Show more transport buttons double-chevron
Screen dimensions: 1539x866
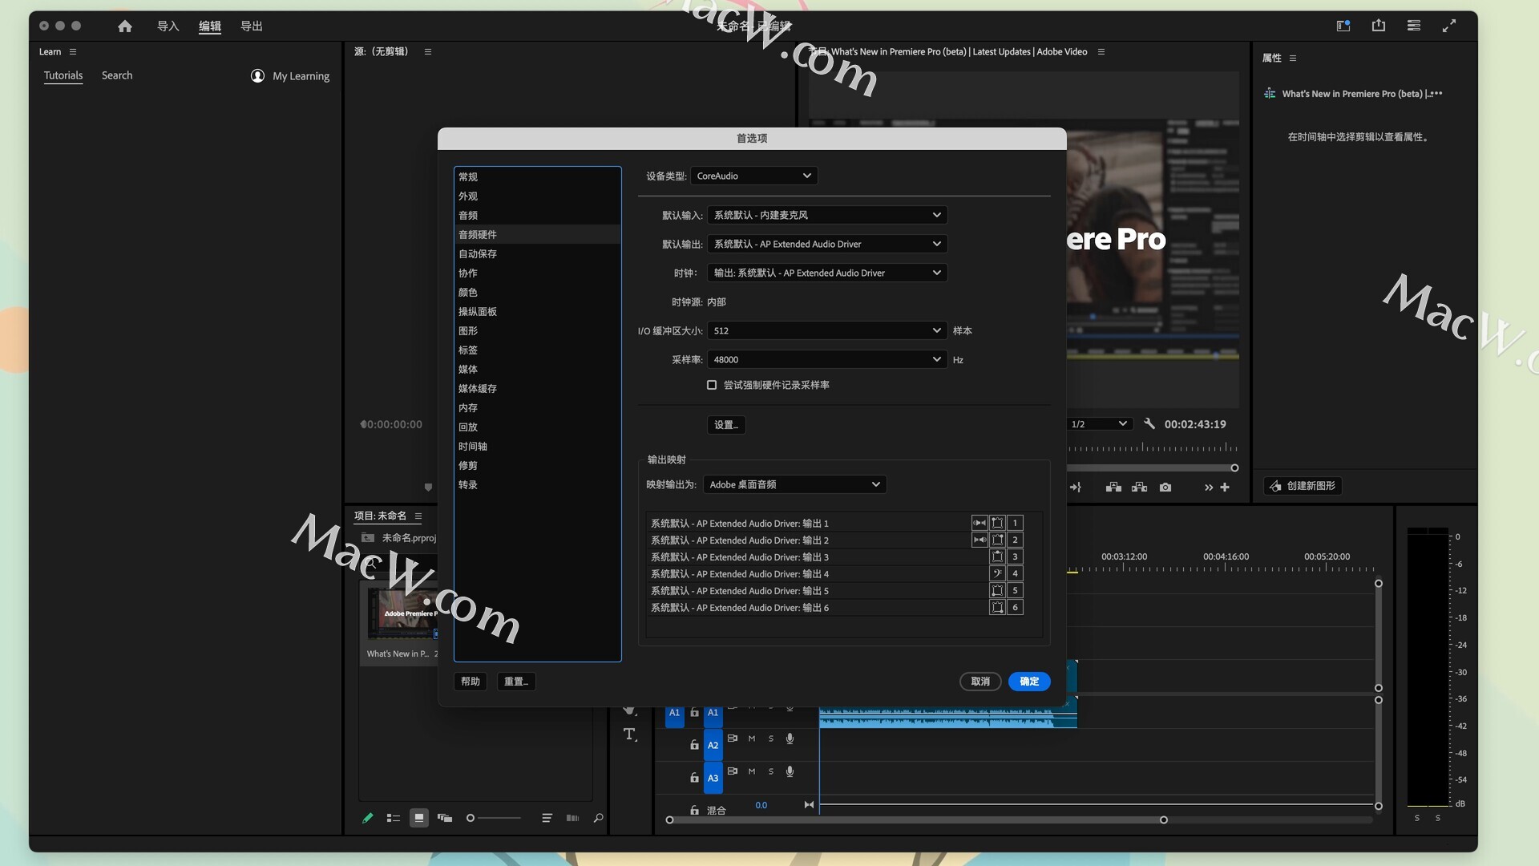pyautogui.click(x=1209, y=488)
